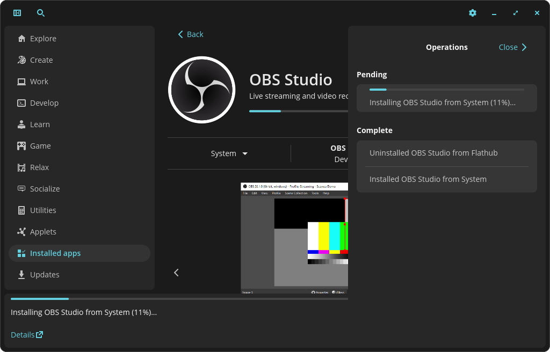Open the Updates page
550x352 pixels.
coord(45,275)
